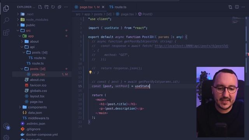Open changes compare icon in editor toolbar
Viewport: 249px width, 140px height.
pyautogui.click(x=230, y=7)
